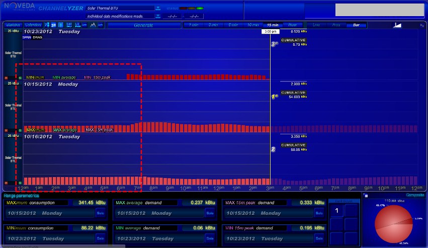
Task: Select 3 min interval
Action: tap(213, 25)
